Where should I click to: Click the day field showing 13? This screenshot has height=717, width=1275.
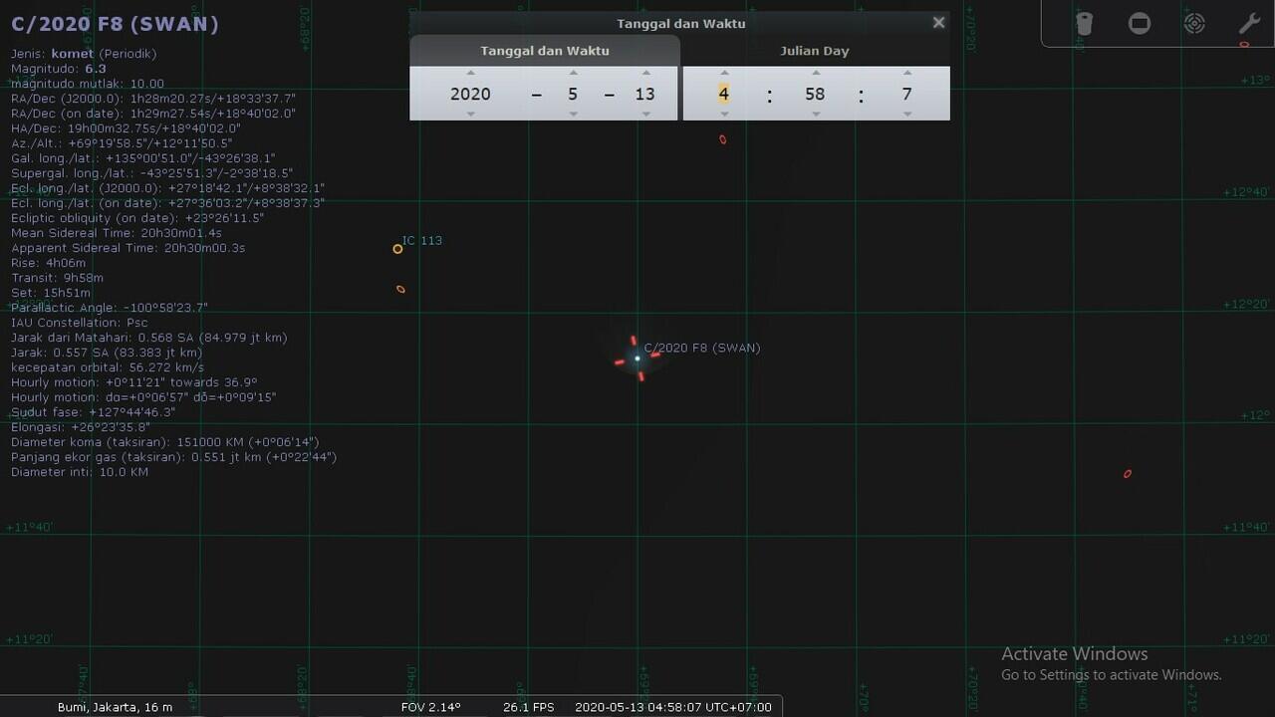click(645, 94)
